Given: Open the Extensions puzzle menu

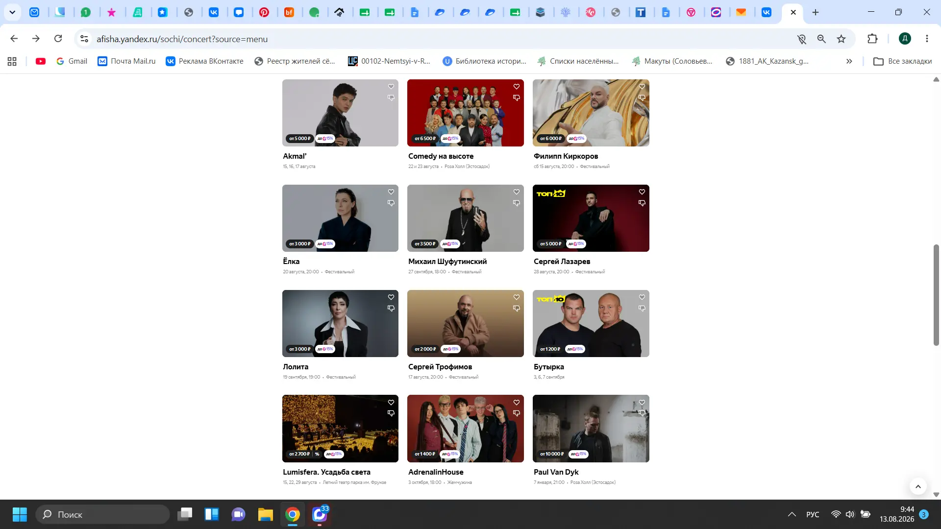Looking at the screenshot, I should pos(872,39).
